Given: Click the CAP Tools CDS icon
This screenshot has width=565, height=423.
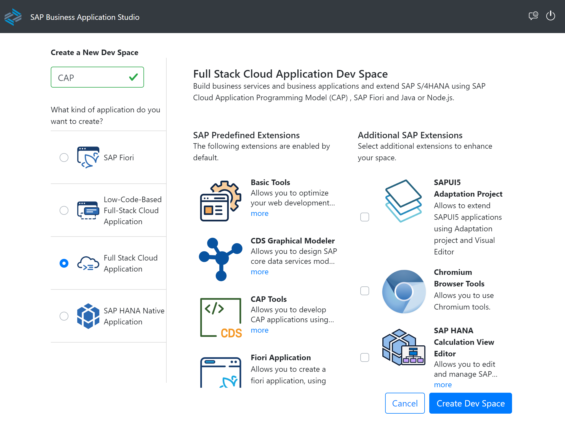Looking at the screenshot, I should [x=221, y=318].
